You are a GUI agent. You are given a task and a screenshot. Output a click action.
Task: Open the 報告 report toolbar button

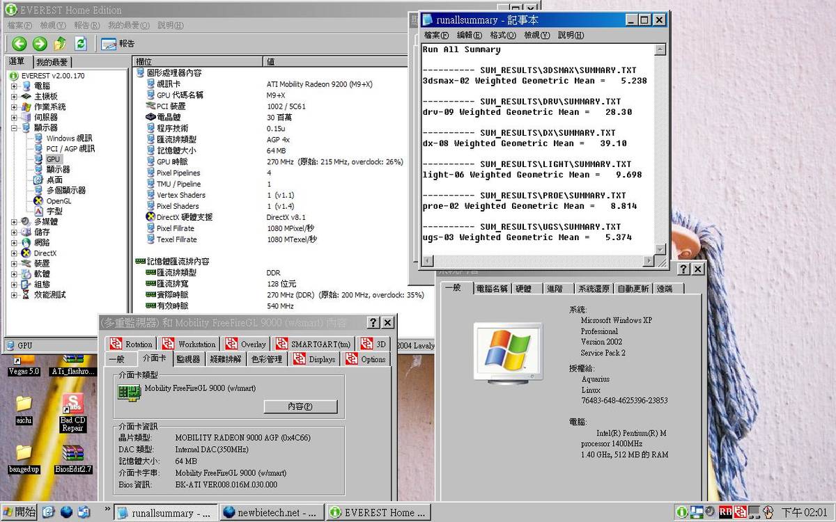tap(118, 44)
